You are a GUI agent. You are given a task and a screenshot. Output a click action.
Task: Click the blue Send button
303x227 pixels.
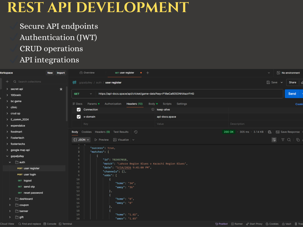coord(292,94)
